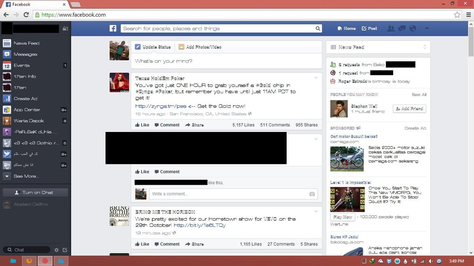Open the zynga.tm link
Image resolution: width=474 pixels, height=266 pixels.
pyautogui.click(x=161, y=106)
